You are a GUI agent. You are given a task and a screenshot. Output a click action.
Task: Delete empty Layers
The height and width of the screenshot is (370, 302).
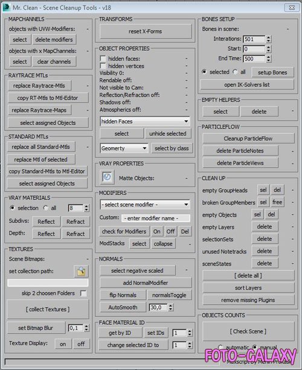[265, 226]
